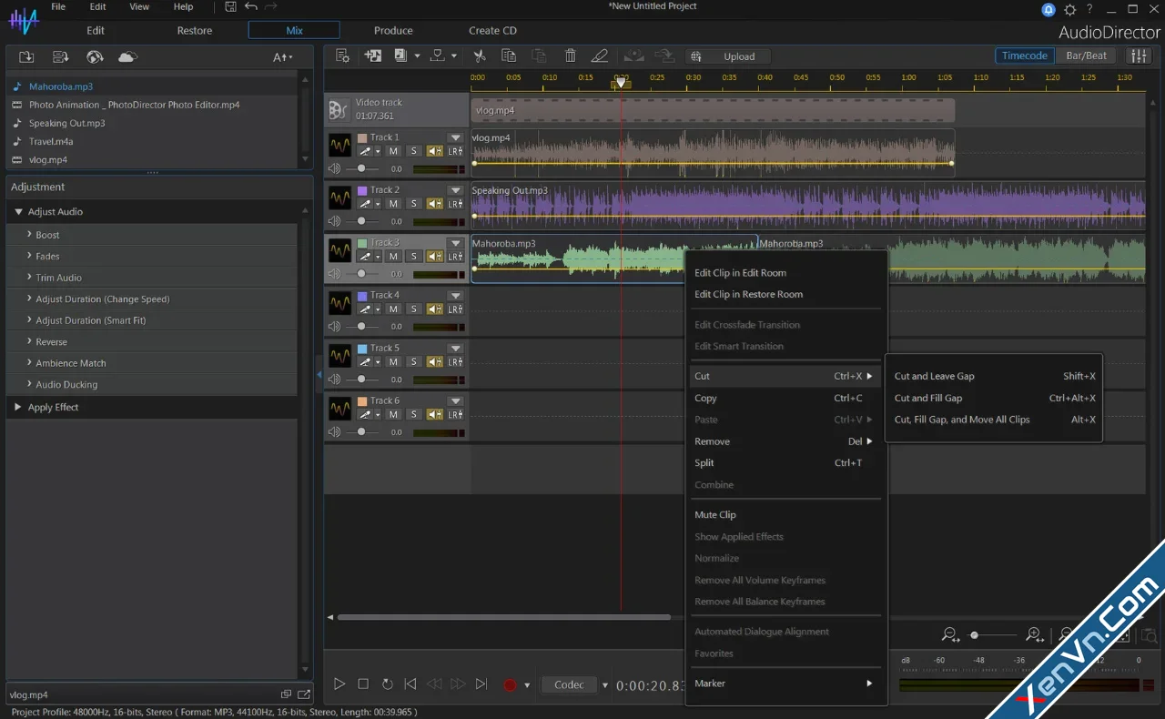Choose Edit Clip in Edit Room
1165x719 pixels.
pos(785,272)
